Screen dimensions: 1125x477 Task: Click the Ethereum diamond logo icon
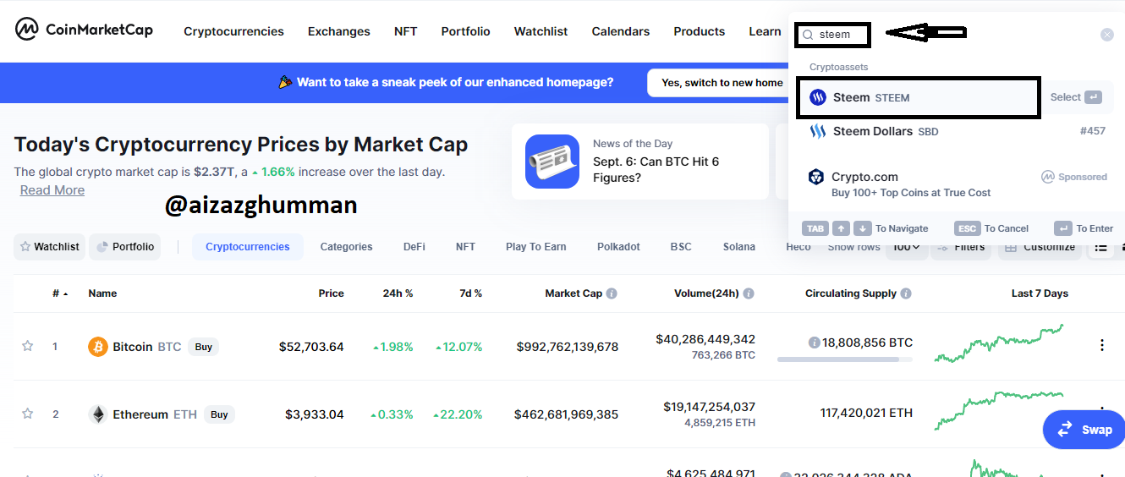98,414
